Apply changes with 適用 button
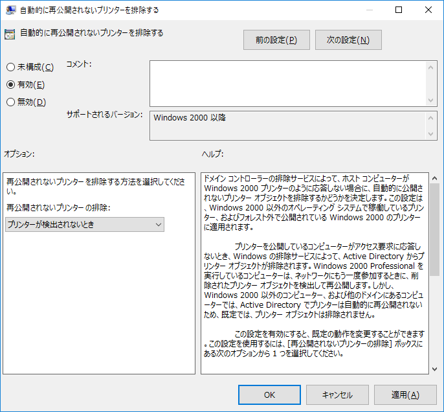Image resolution: width=444 pixels, height=412 pixels. [x=405, y=395]
